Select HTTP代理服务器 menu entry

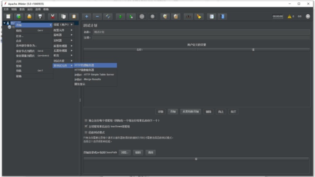click(x=95, y=65)
